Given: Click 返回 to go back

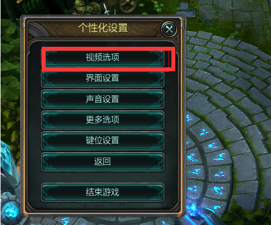Looking at the screenshot, I should (x=102, y=162).
